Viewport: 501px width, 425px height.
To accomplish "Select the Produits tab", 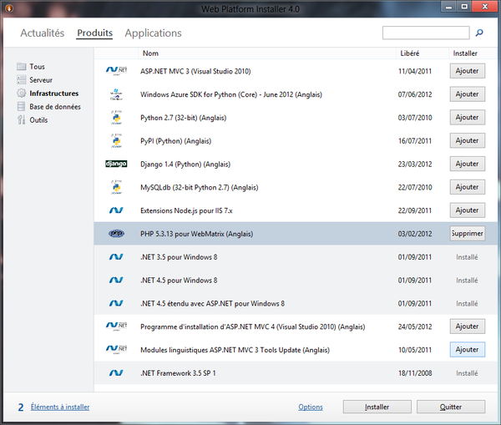I will [95, 33].
